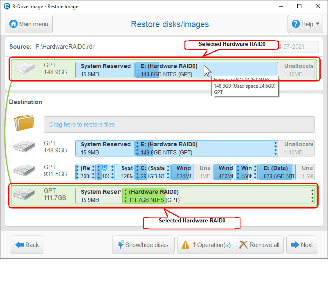Image resolution: width=328 pixels, height=306 pixels.
Task: Click the 931.5GB disk drive icon
Action: [x=24, y=170]
